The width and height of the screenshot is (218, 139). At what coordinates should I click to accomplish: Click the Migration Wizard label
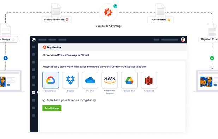click(x=208, y=39)
